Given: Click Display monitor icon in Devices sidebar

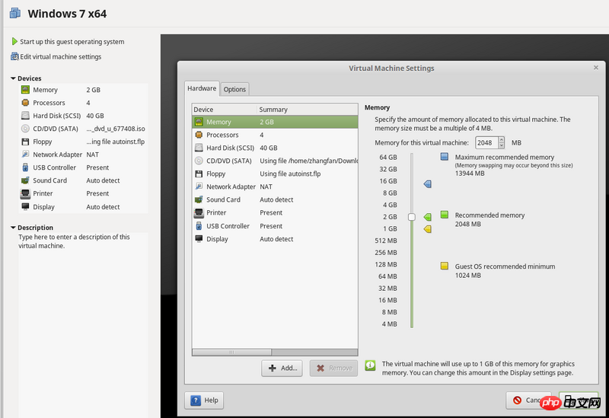Looking at the screenshot, I should pos(25,206).
